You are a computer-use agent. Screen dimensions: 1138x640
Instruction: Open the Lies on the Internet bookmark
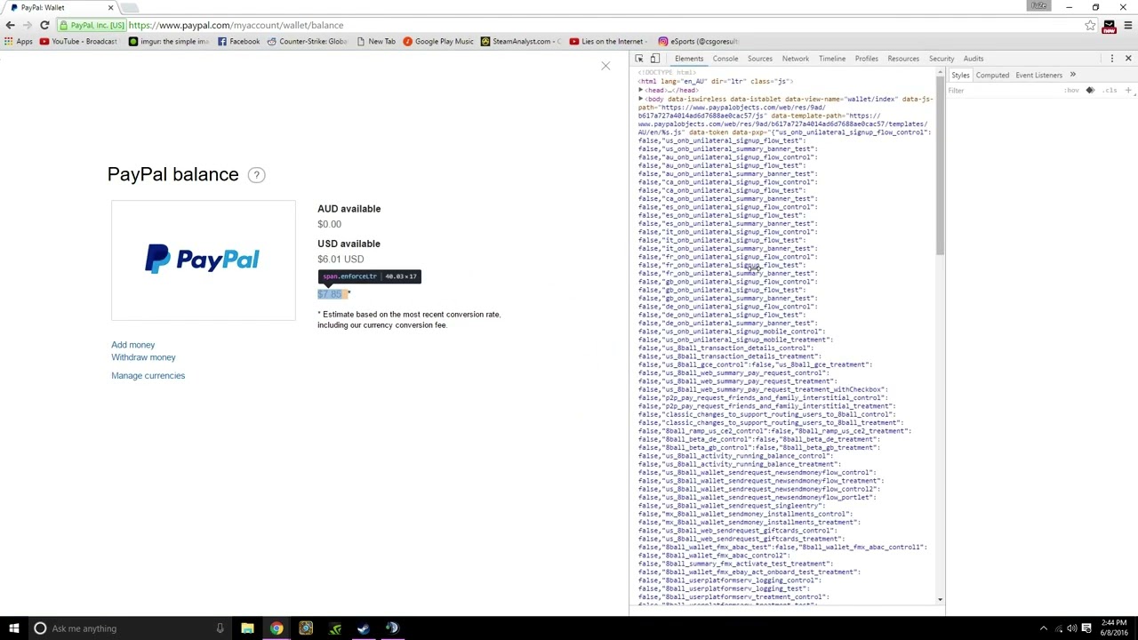pyautogui.click(x=607, y=41)
